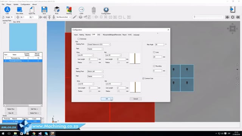The height and width of the screenshot is (136, 242).
Task: Click Cancel in the Configuration dialog
Action: click(x=135, y=99)
